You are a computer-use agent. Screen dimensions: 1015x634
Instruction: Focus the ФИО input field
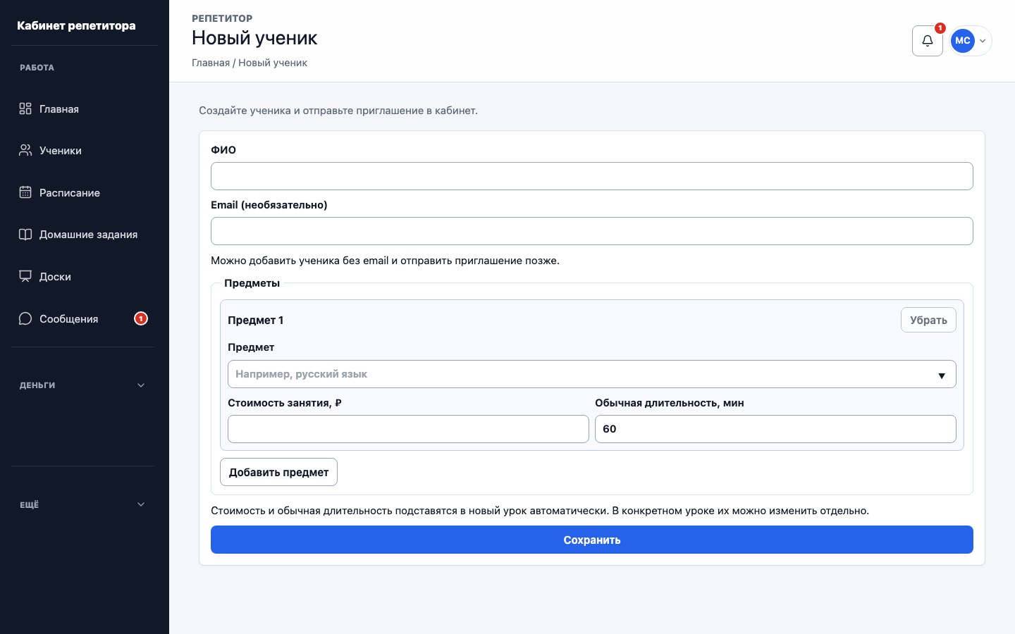pos(592,176)
